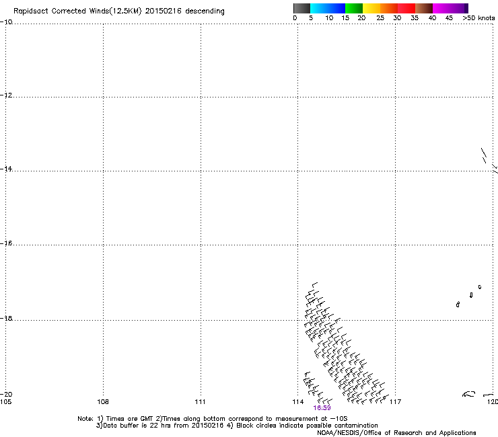Click the '40' label under the color bar
The height and width of the screenshot is (437, 498).
click(x=432, y=18)
